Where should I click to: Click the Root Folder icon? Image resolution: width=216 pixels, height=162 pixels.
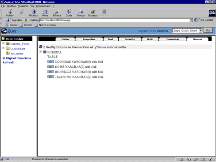[3, 39]
